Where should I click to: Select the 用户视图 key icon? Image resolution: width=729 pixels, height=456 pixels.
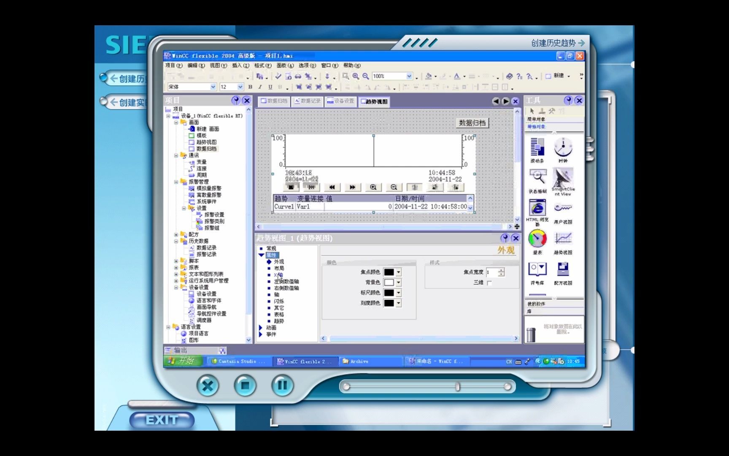click(563, 208)
